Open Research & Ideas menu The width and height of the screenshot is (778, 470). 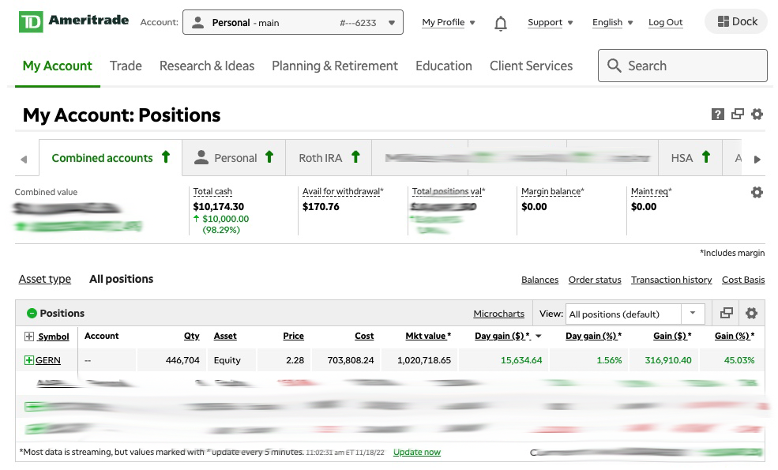point(207,66)
